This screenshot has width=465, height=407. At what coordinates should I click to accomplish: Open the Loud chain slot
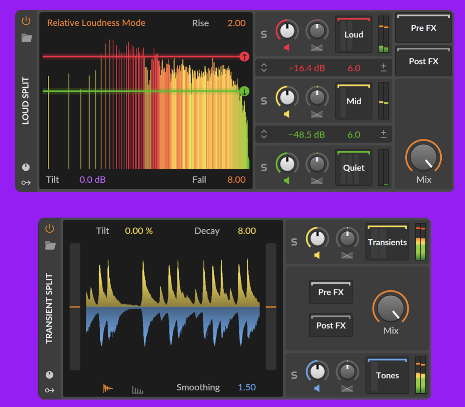pyautogui.click(x=354, y=34)
